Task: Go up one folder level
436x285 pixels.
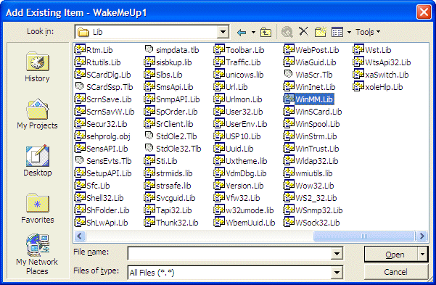Action: click(266, 32)
